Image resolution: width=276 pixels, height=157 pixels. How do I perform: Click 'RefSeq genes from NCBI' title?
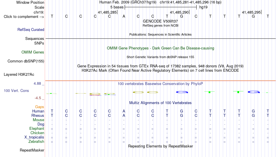[x=160, y=25]
